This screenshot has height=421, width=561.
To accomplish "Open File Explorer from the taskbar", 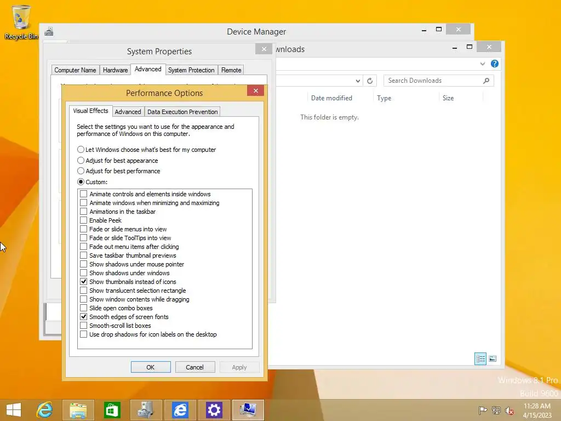I will point(78,410).
